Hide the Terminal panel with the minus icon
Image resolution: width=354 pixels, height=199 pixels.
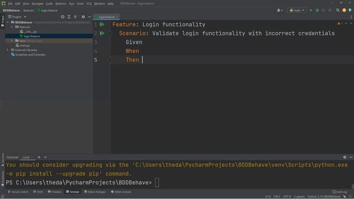[x=351, y=157]
